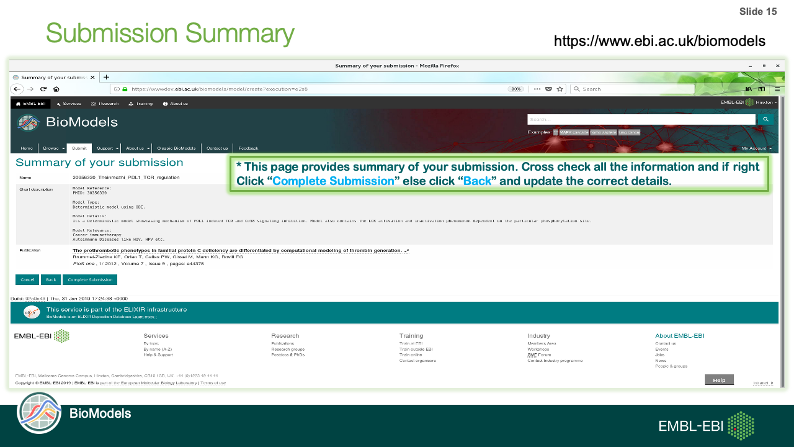Open a new browser tab

click(107, 77)
